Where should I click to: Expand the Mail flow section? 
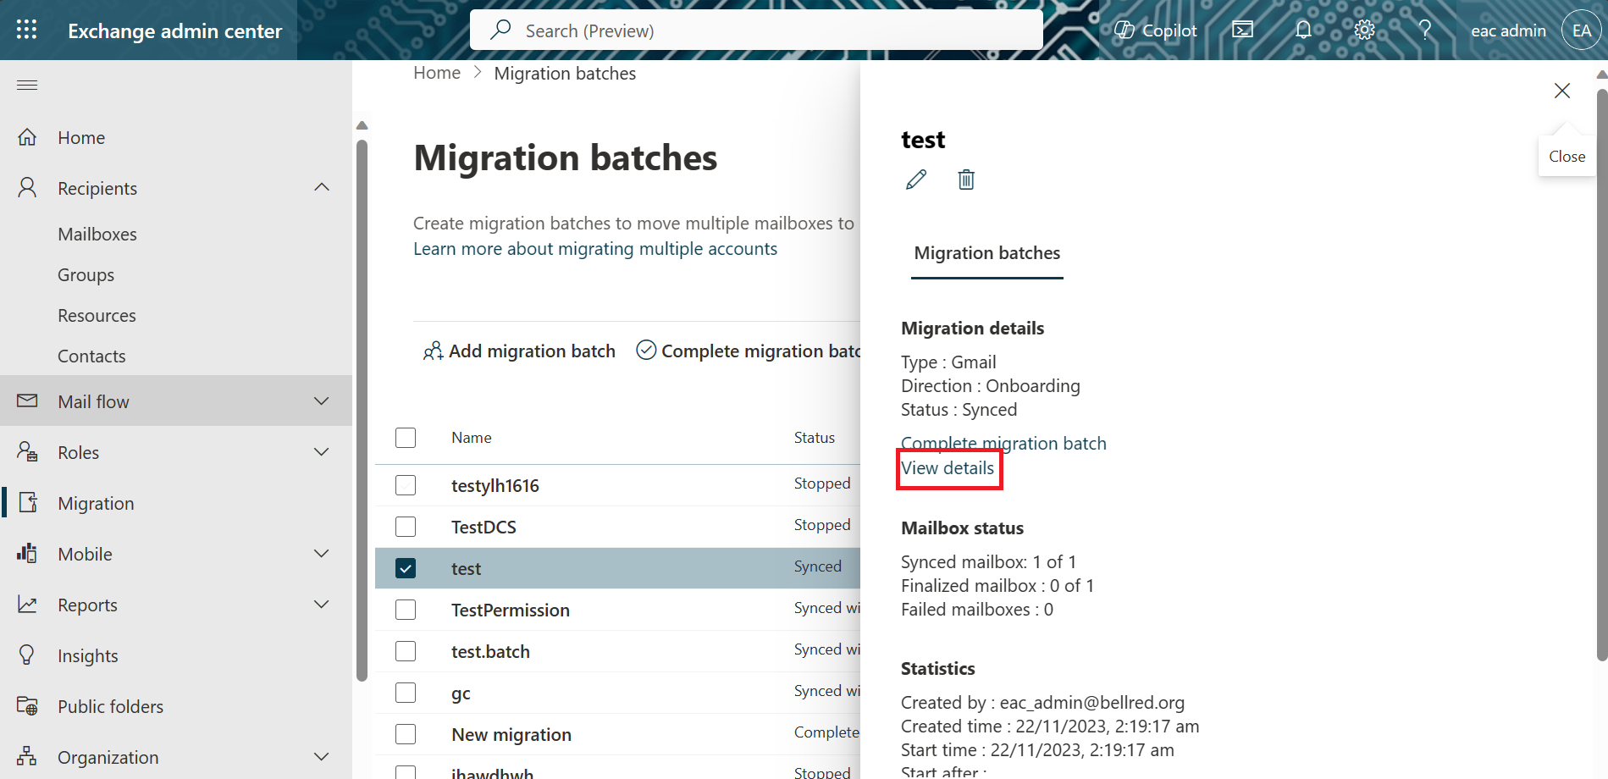tap(321, 401)
